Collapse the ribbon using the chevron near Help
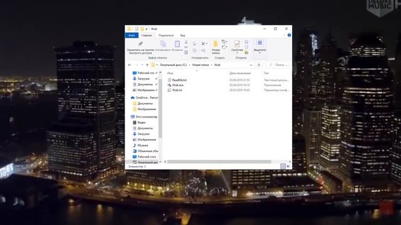Screen dimensions: 401x225 pyautogui.click(x=284, y=35)
